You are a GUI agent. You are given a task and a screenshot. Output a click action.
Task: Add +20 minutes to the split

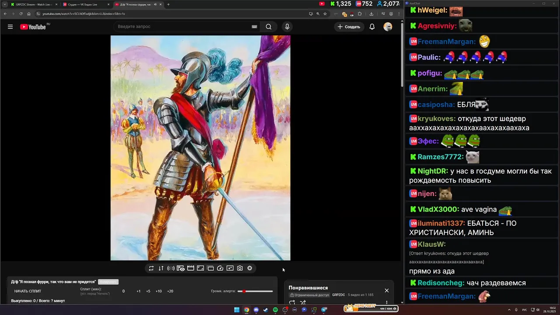click(170, 291)
